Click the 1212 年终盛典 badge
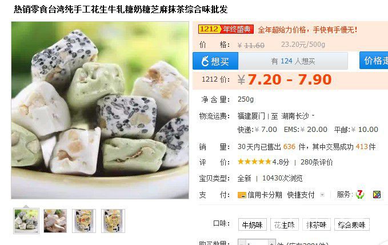388x245 pixels. coord(226,29)
